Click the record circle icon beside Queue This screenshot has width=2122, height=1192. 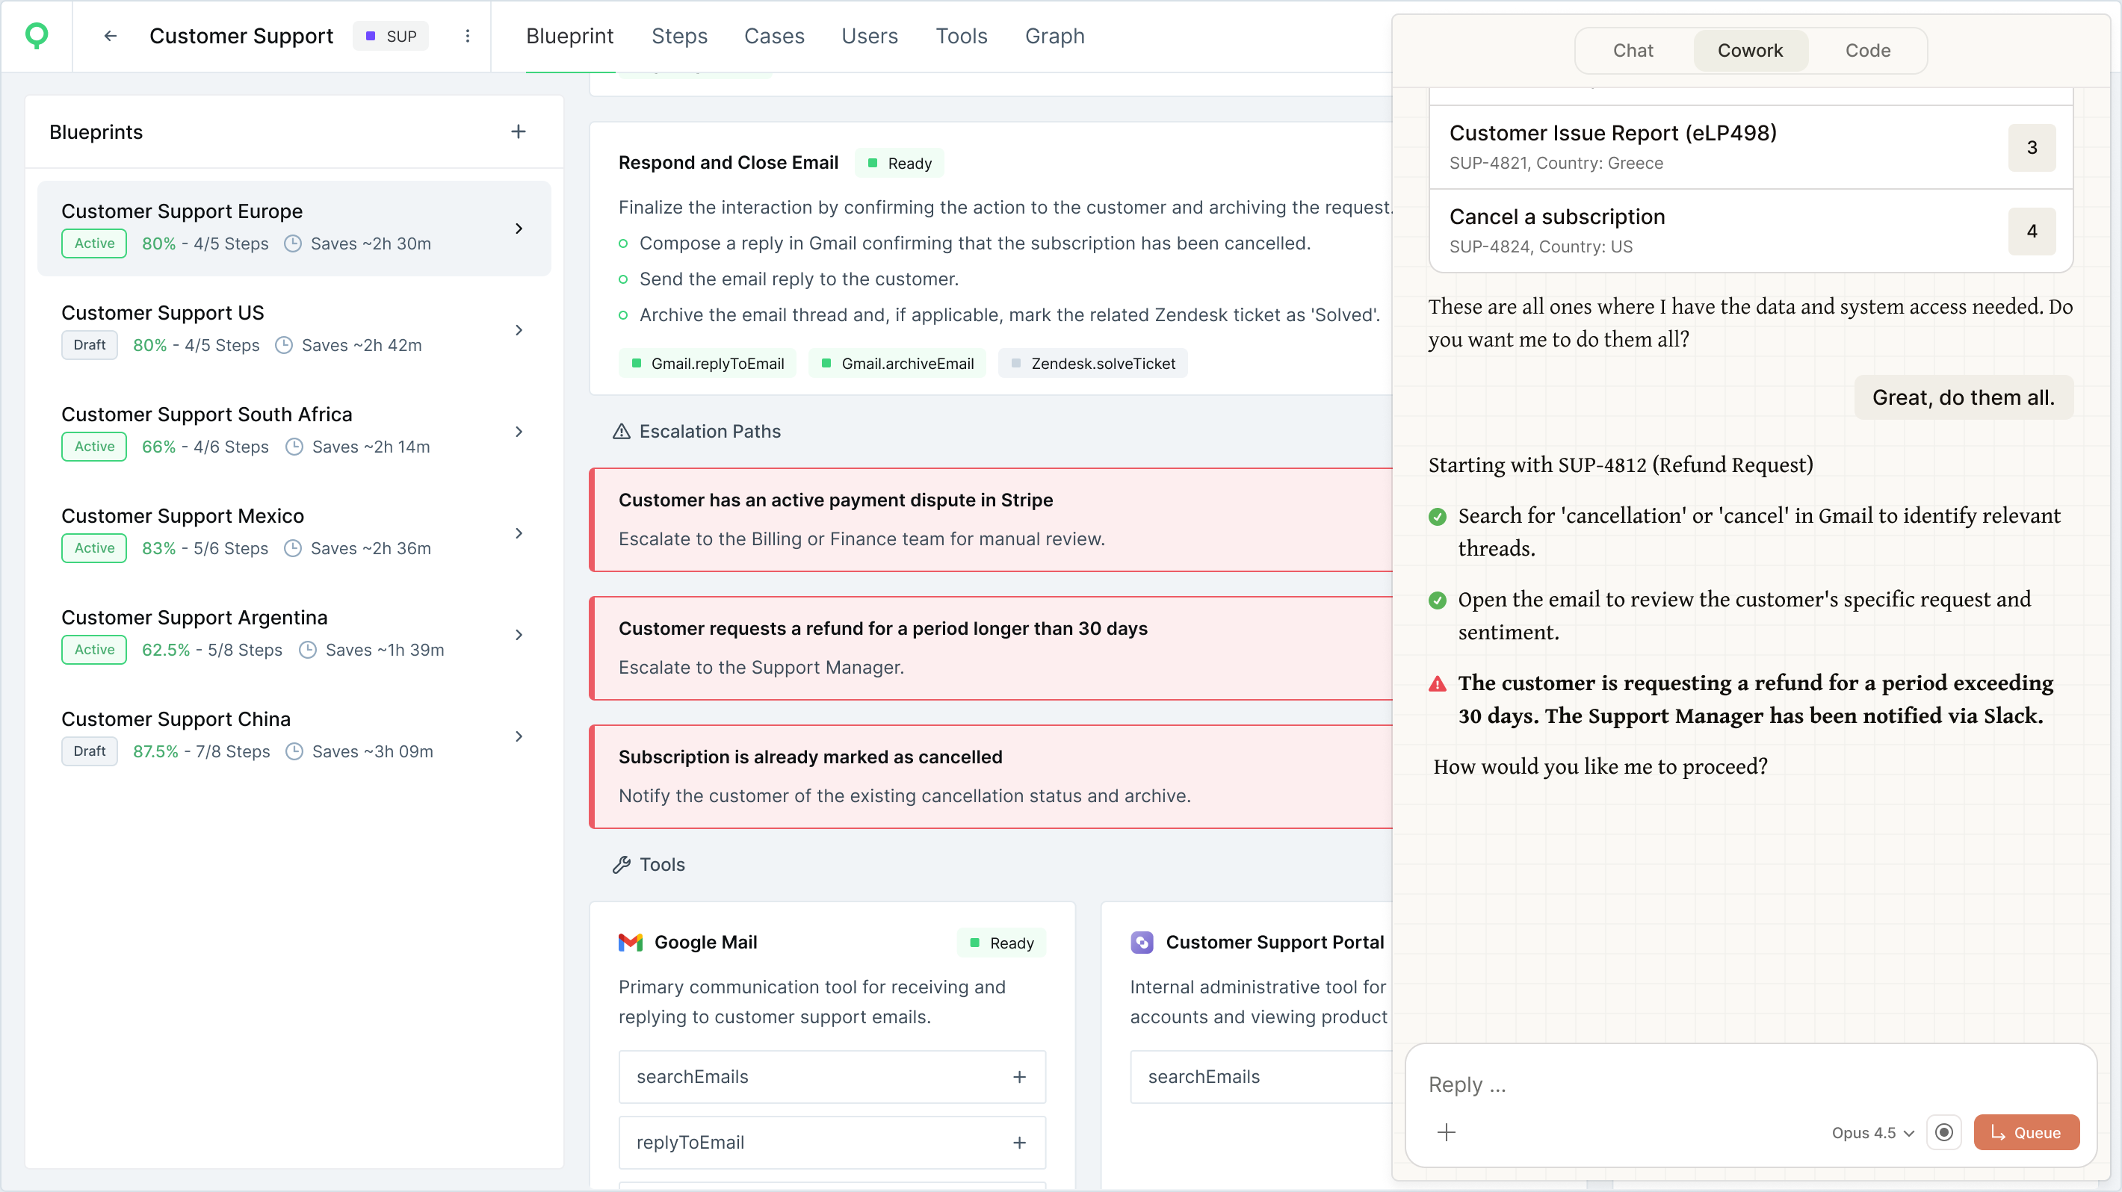(1943, 1132)
